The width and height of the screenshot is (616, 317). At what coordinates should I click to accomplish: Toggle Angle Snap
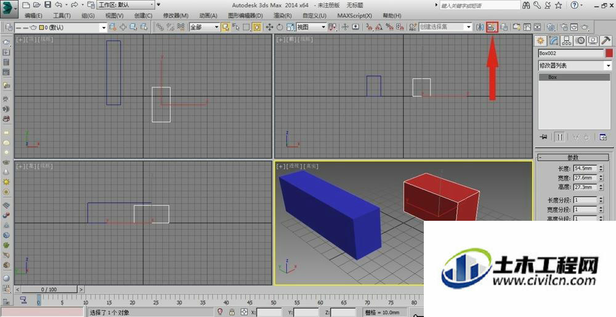pos(379,27)
